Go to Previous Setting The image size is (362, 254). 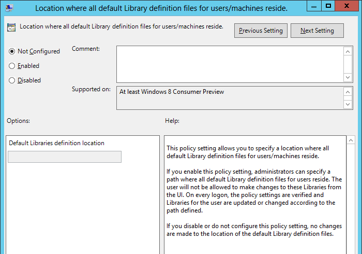coord(261,31)
